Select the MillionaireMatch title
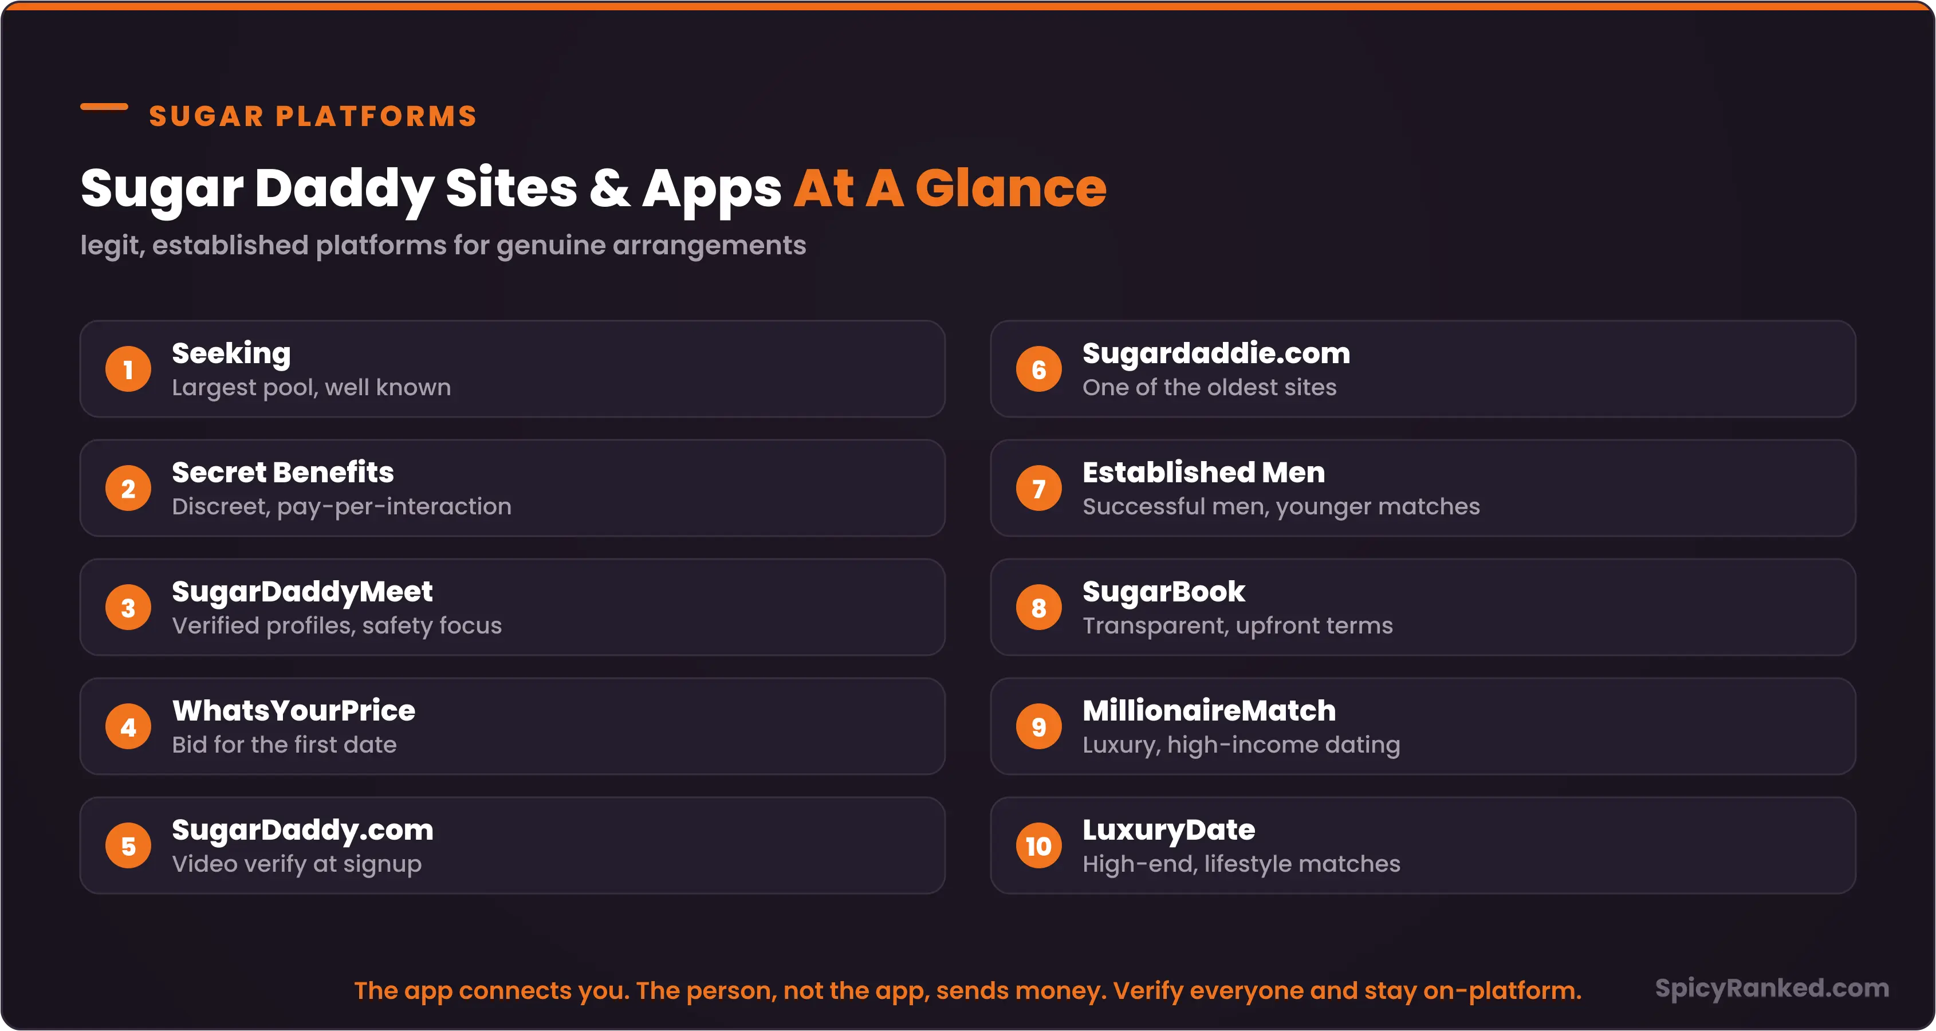The image size is (1936, 1031). point(1209,710)
